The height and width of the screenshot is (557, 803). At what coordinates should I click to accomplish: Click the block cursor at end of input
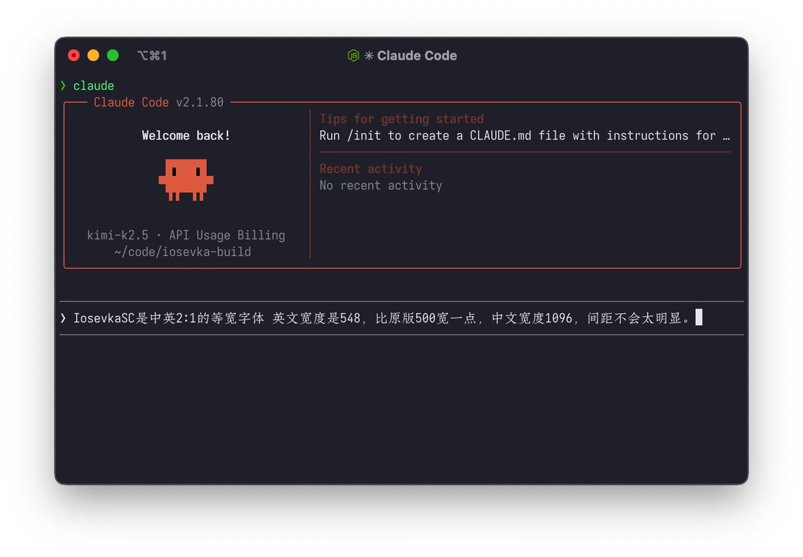click(699, 317)
